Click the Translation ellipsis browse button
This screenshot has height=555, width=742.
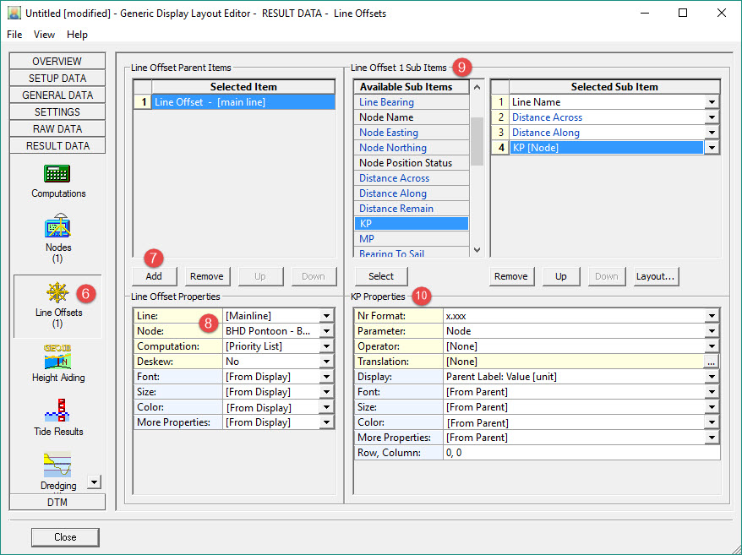(712, 362)
